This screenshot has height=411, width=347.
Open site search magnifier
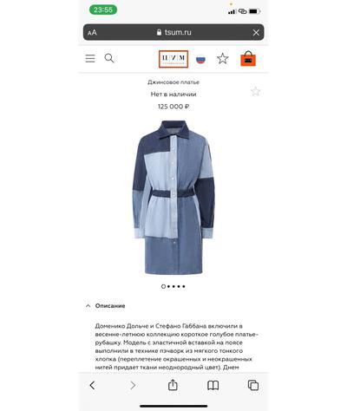[109, 58]
